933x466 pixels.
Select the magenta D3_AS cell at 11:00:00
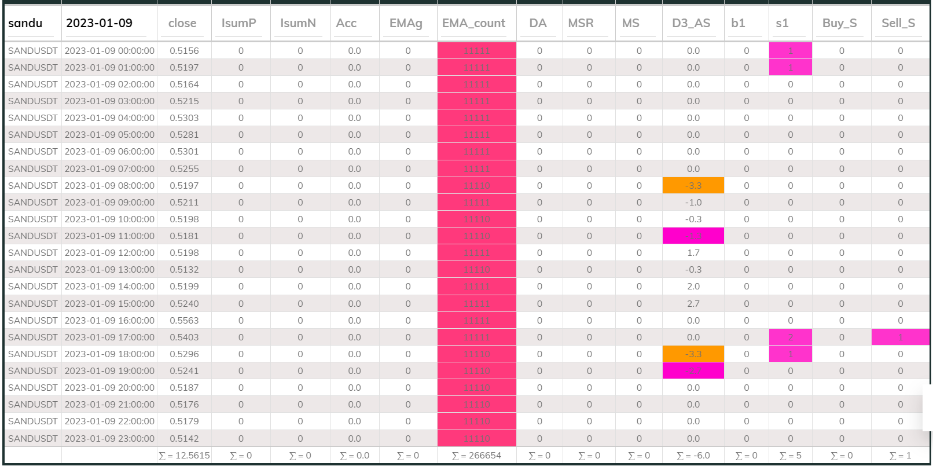693,236
